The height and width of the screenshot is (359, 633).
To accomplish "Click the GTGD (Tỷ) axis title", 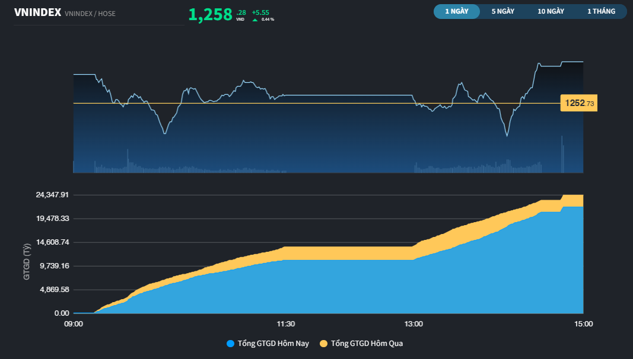I will point(27,261).
